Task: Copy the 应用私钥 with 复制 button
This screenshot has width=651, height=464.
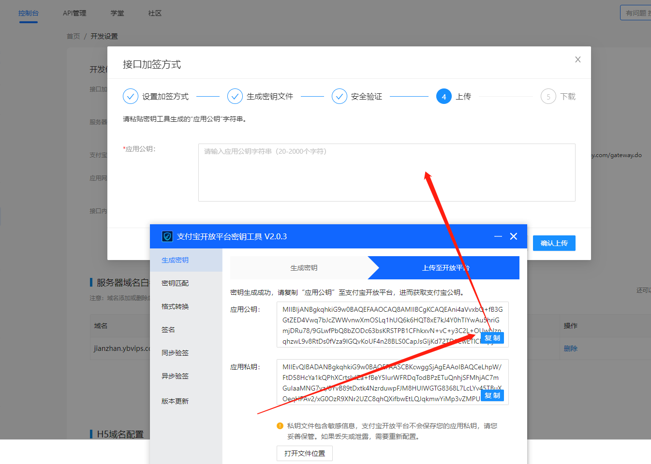Action: tap(492, 395)
